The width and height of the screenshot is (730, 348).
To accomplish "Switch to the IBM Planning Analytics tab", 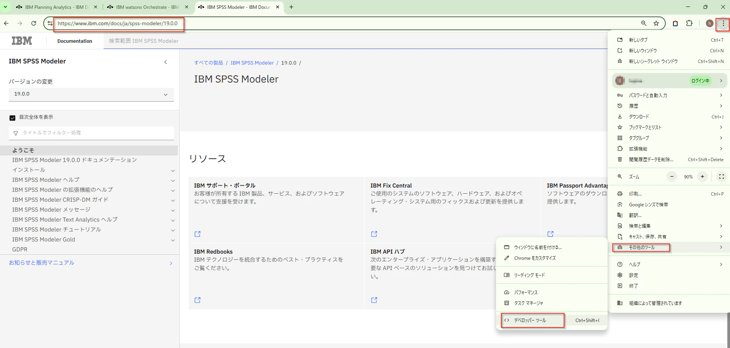I will (x=57, y=7).
